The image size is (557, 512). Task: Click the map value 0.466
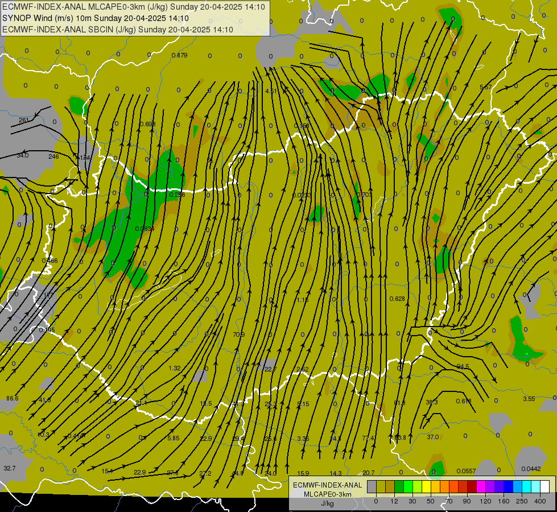49,261
